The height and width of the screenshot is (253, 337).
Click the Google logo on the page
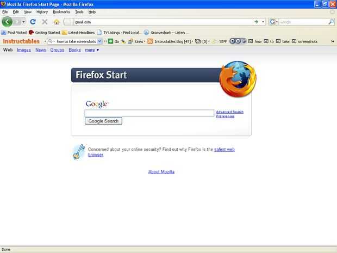[97, 104]
